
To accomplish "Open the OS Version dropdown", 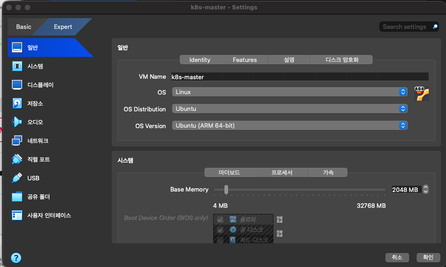I will [x=290, y=125].
